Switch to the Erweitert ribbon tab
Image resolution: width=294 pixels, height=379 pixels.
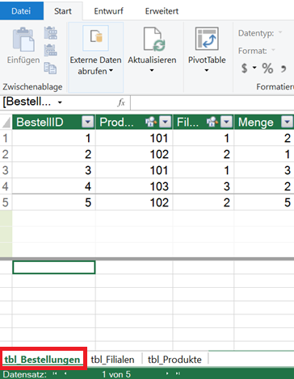click(x=162, y=11)
